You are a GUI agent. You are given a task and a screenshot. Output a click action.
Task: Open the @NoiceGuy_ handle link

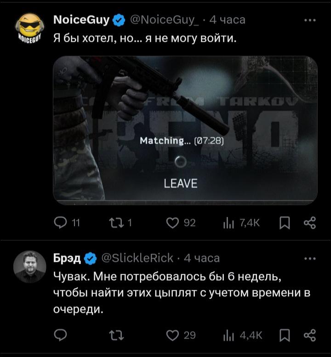click(164, 20)
